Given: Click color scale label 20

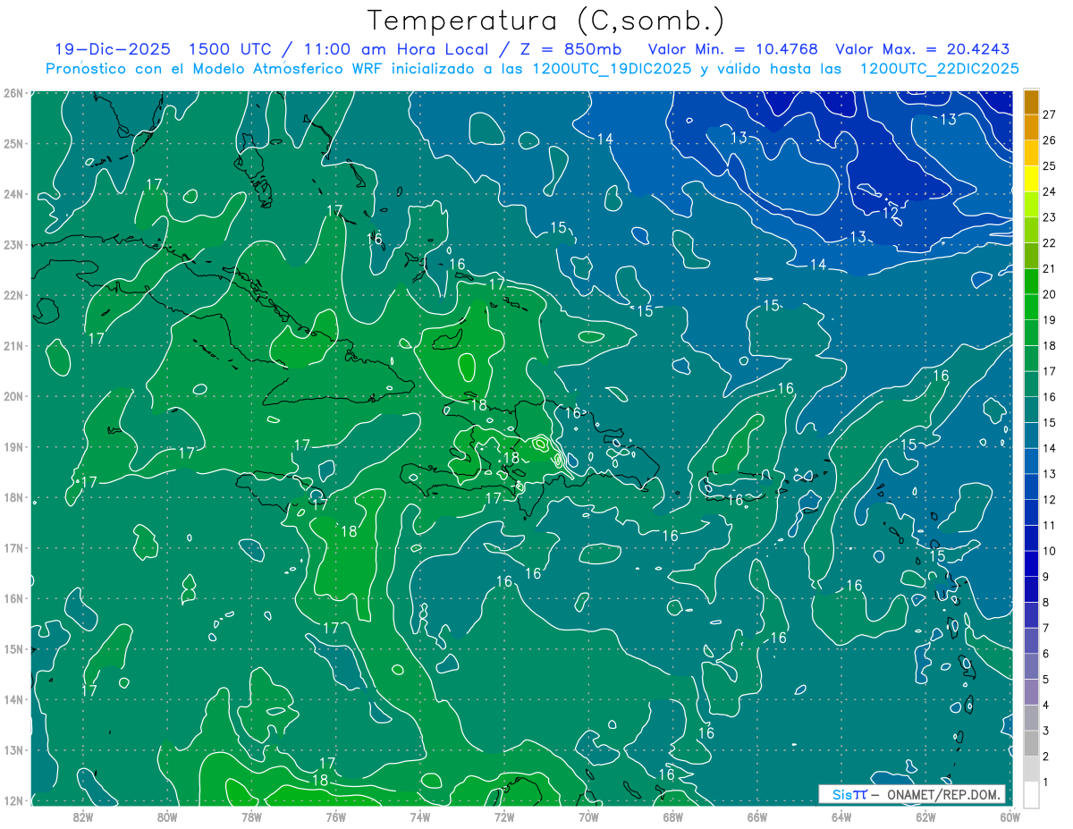Looking at the screenshot, I should click(1050, 294).
